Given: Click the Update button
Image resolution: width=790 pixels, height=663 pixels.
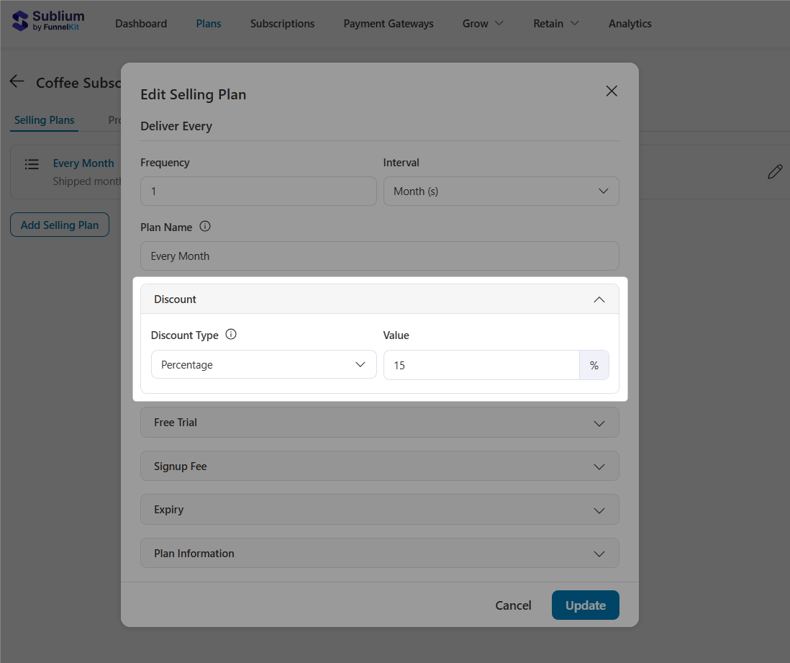Looking at the screenshot, I should point(585,605).
